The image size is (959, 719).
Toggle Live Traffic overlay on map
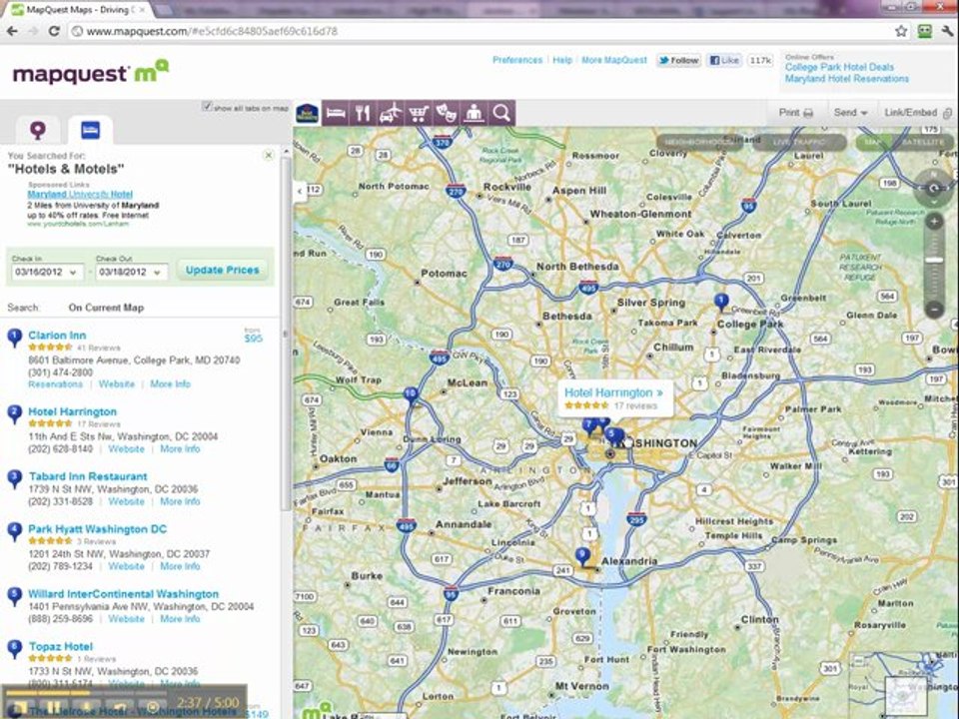[799, 142]
